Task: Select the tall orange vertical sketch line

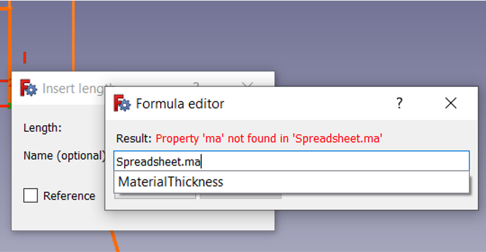Action: click(73, 35)
